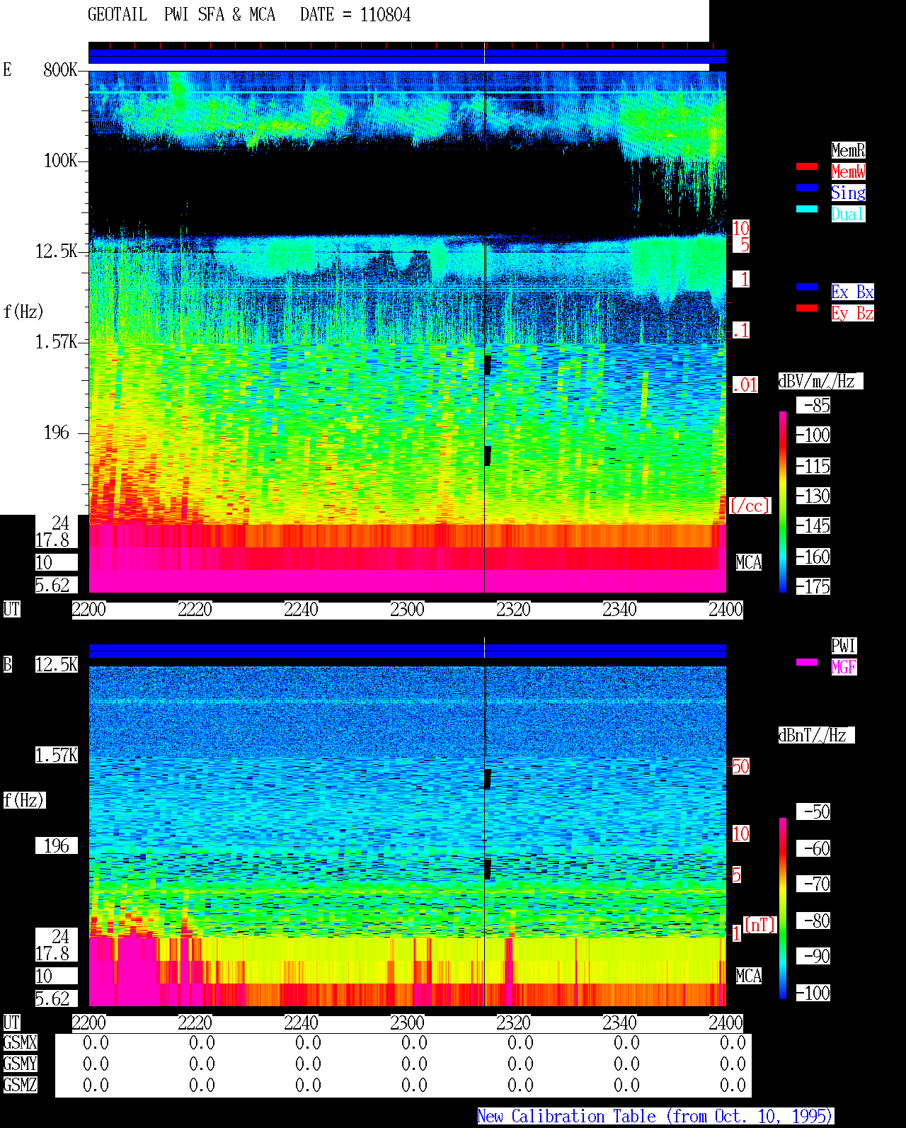Click the MCA label beside the E panel
Viewport: 906px width, 1128px height.
click(x=749, y=562)
